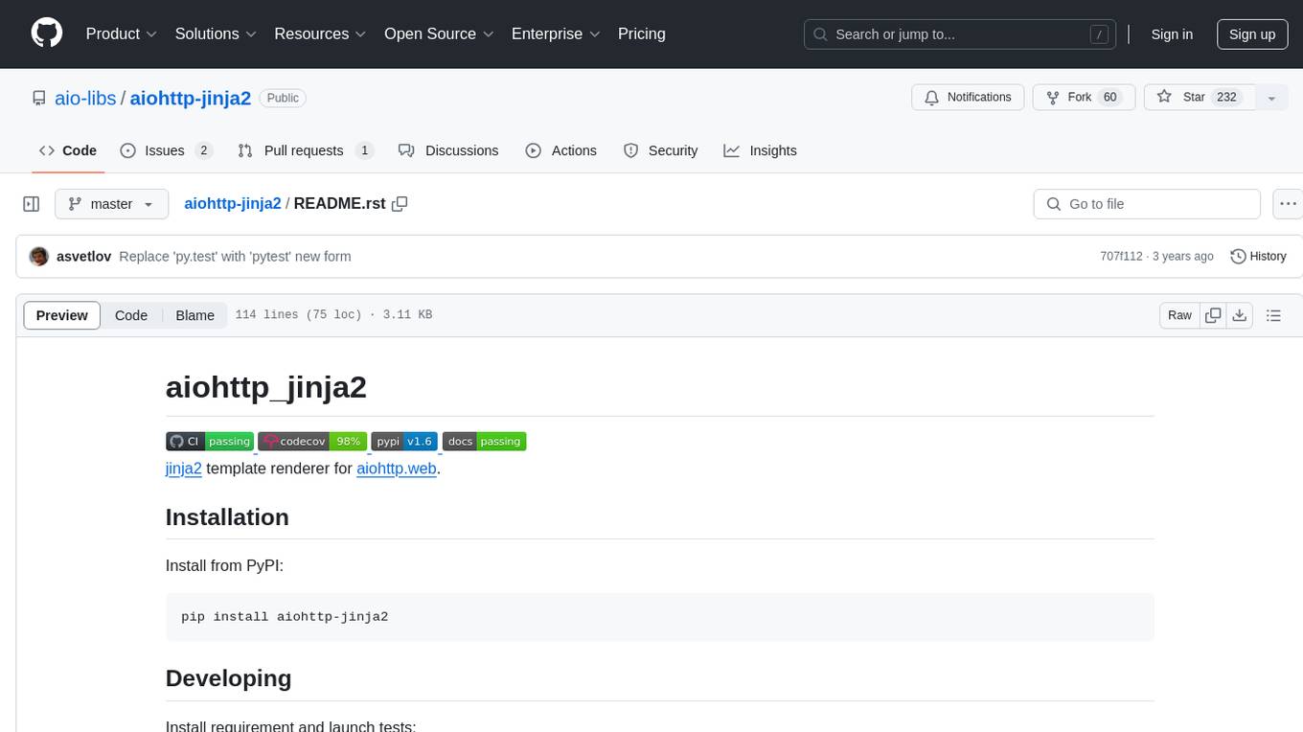1303x732 pixels.
Task: Open the Pricing page
Action: tap(642, 34)
